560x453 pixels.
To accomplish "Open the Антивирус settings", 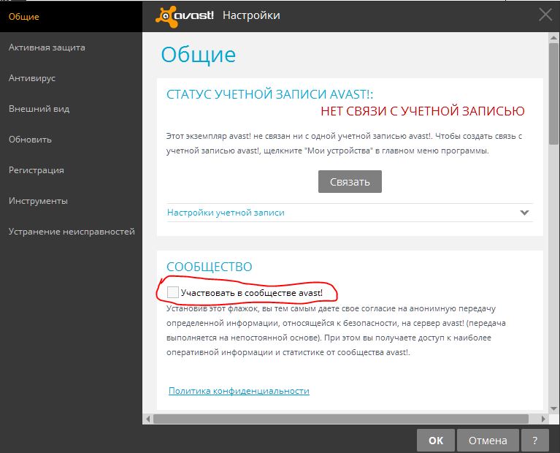I will [32, 78].
